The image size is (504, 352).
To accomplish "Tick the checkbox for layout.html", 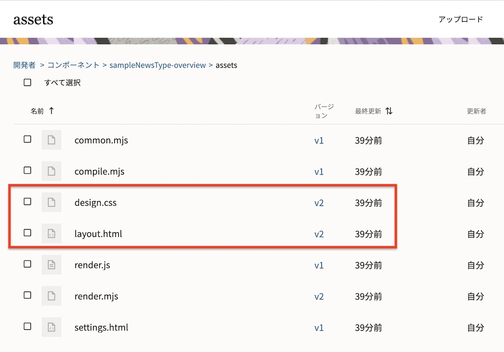I will (x=28, y=233).
